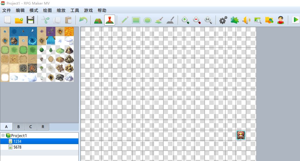Select the Pencil drawing tool

tap(125, 20)
